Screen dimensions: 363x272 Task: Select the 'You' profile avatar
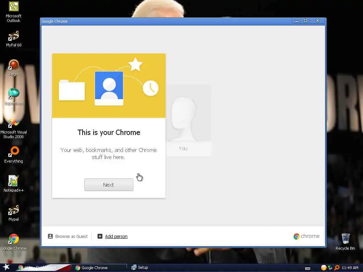click(x=189, y=120)
